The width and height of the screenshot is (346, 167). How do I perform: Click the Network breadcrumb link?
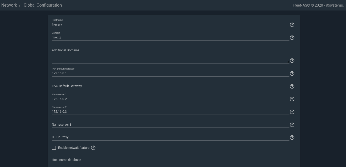click(9, 5)
